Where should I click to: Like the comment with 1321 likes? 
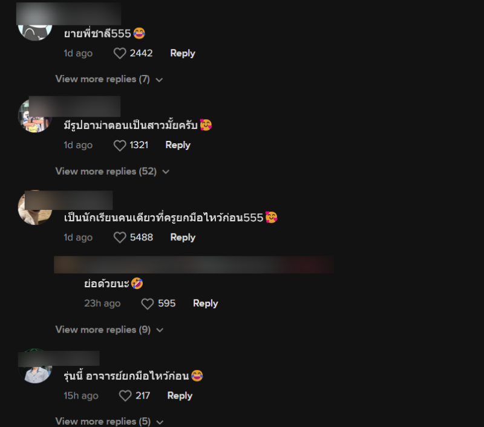(120, 145)
